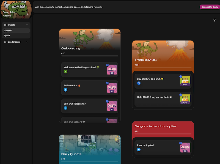
Task: Click globe icon on Roar to Jupiter card
Action: 181,143
